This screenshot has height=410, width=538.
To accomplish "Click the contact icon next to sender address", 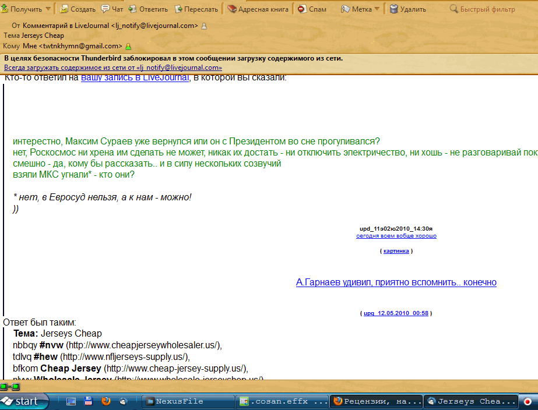I will (x=203, y=26).
